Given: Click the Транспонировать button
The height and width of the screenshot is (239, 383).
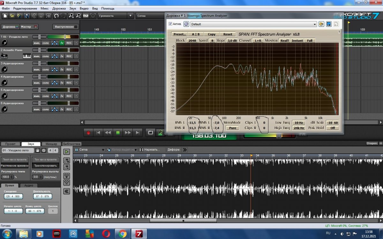Looking at the screenshot, I should click(46, 165).
